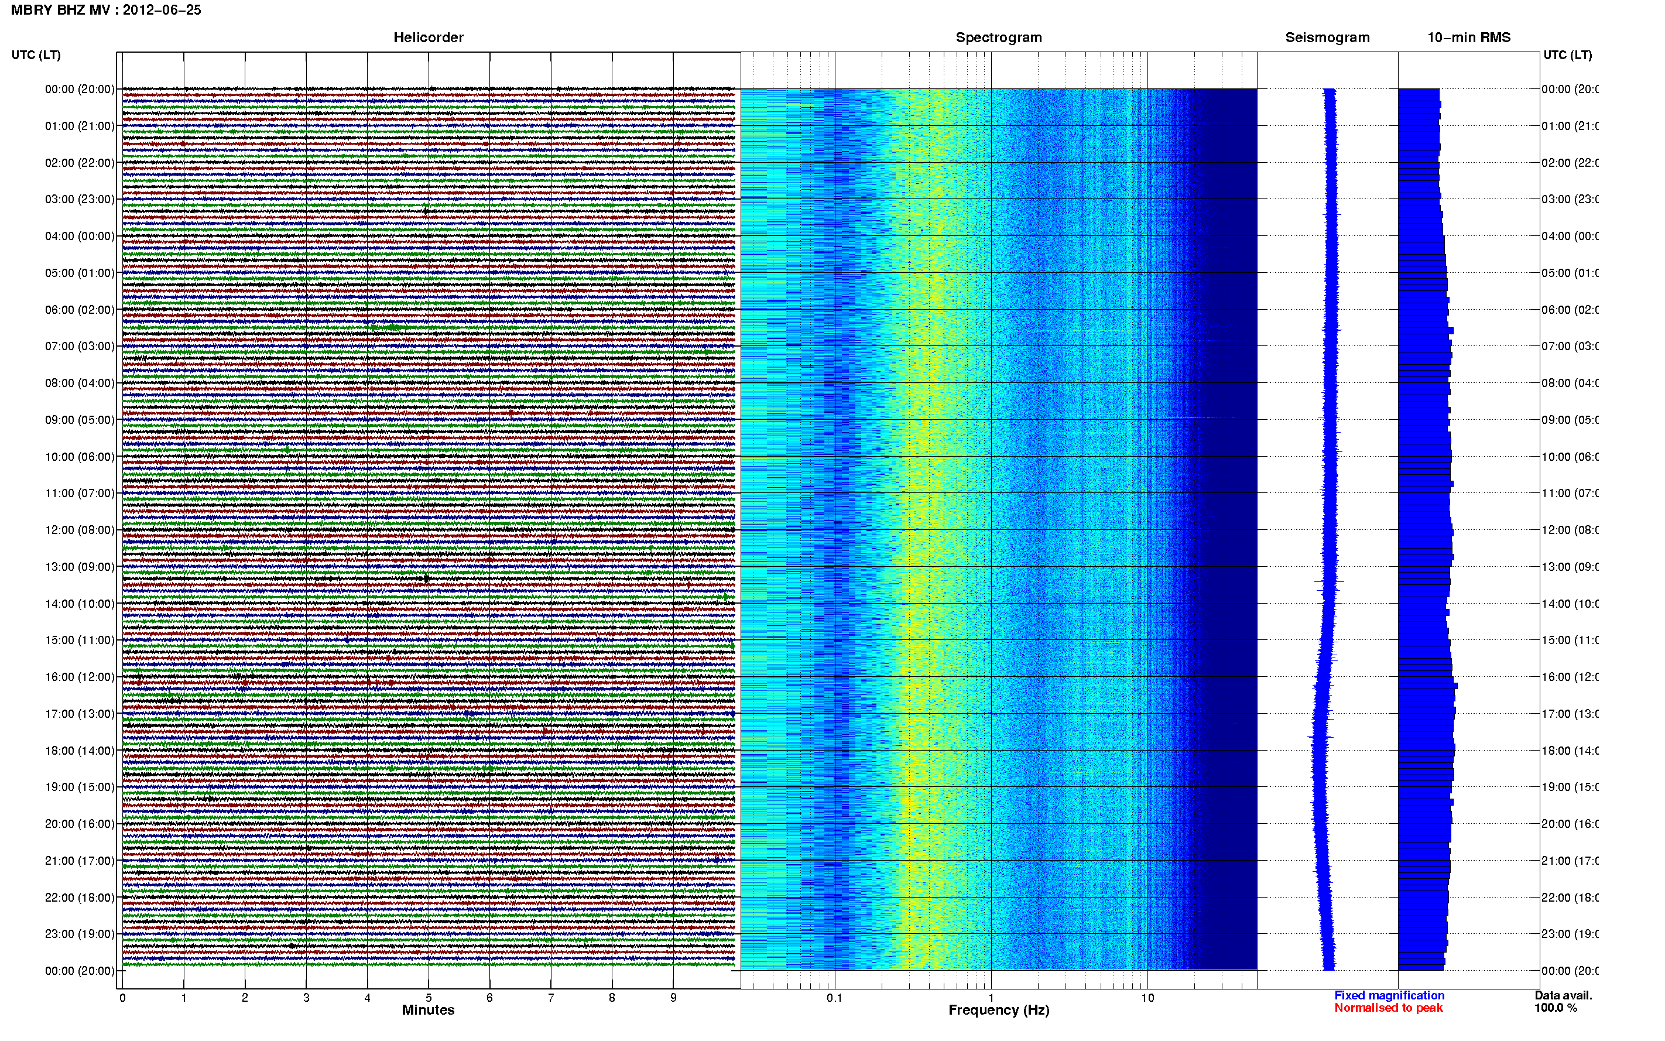Select the 'Helicorder' panel heading
Screen dimensions: 1665x1041
(x=428, y=37)
